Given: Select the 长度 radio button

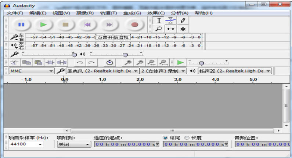Looking at the screenshot, I should pos(187,138).
